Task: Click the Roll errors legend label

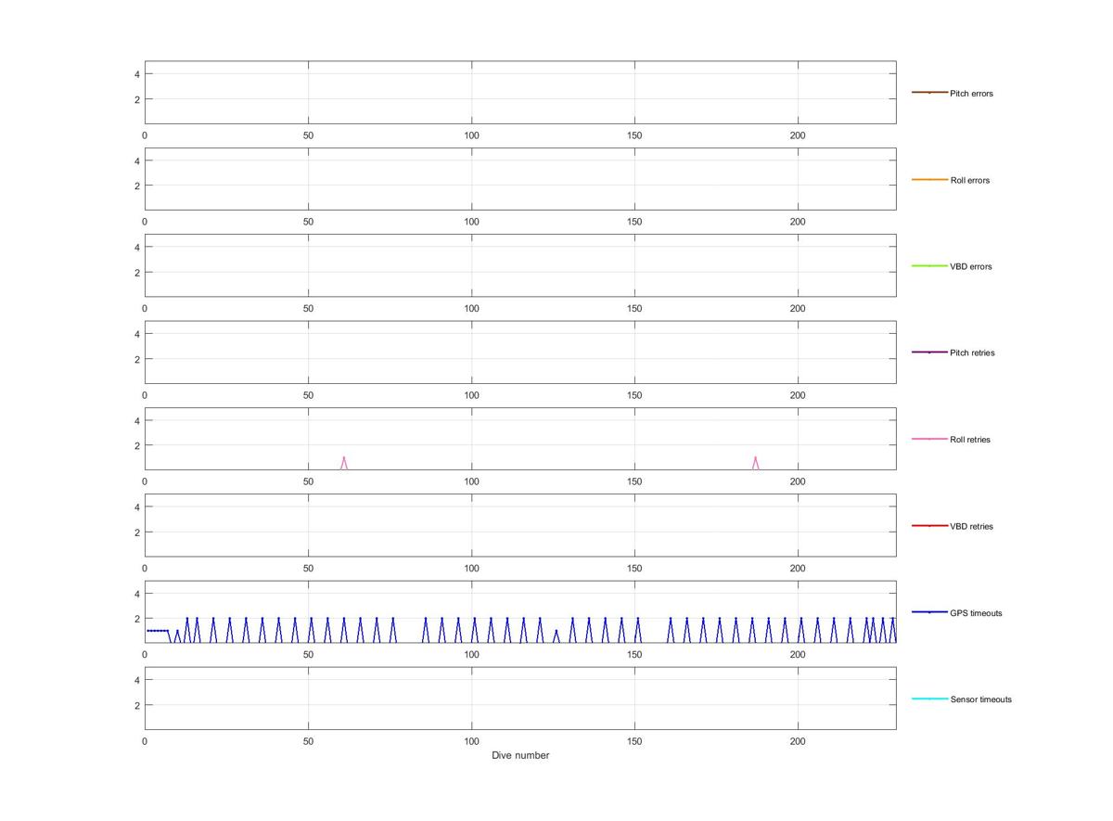Action: click(x=969, y=180)
